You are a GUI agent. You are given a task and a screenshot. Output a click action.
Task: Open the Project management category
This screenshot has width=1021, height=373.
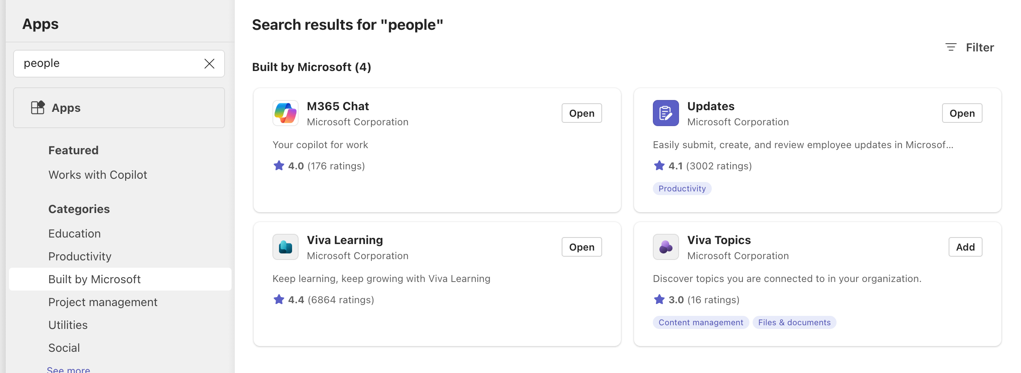pos(103,302)
